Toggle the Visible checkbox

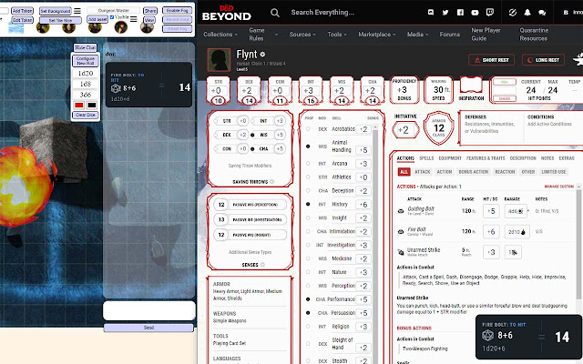click(x=112, y=17)
